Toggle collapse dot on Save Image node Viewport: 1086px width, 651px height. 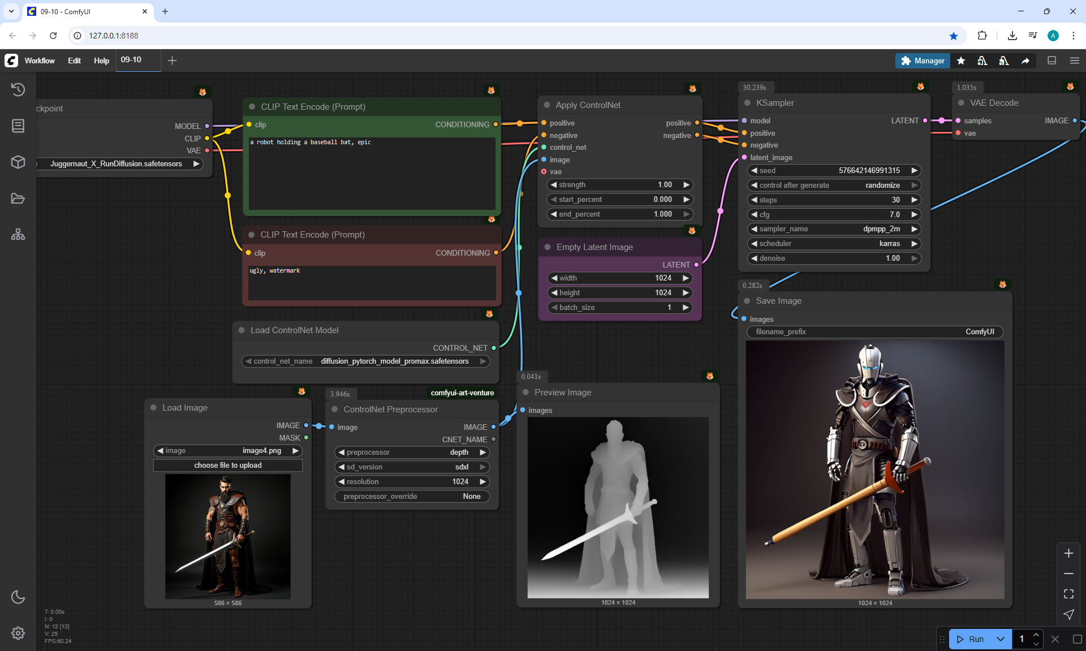(x=747, y=301)
